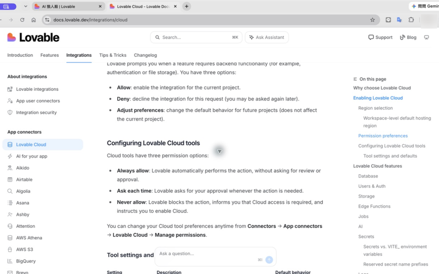The width and height of the screenshot is (439, 274).
Task: Open the tab search dropdown arrow
Action: pos(25,6)
